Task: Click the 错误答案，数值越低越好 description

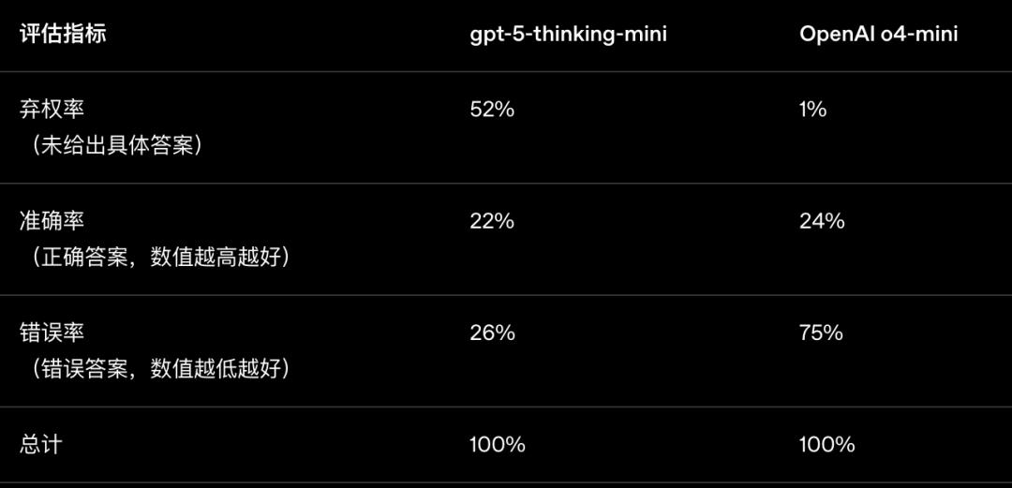Action: pos(161,369)
